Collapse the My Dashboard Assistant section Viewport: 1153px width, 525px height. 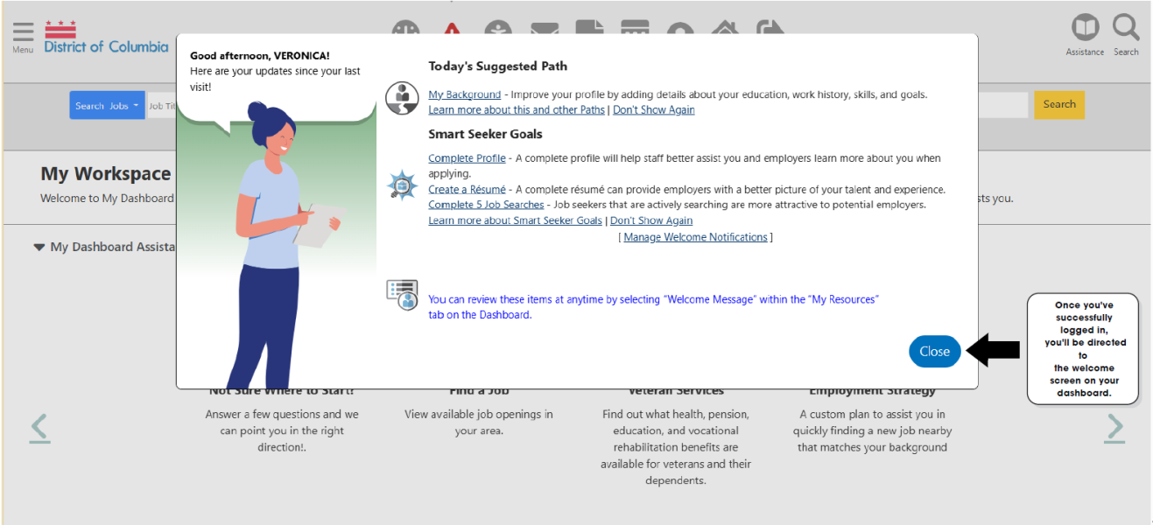[x=39, y=247]
